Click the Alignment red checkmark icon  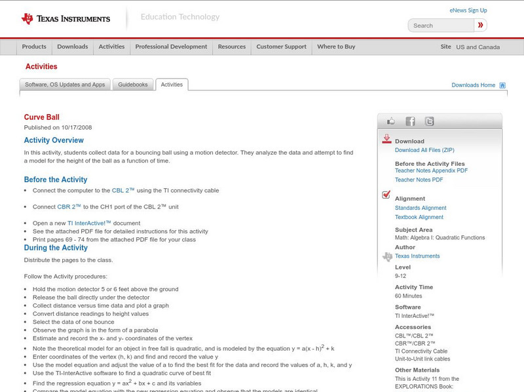(386, 194)
